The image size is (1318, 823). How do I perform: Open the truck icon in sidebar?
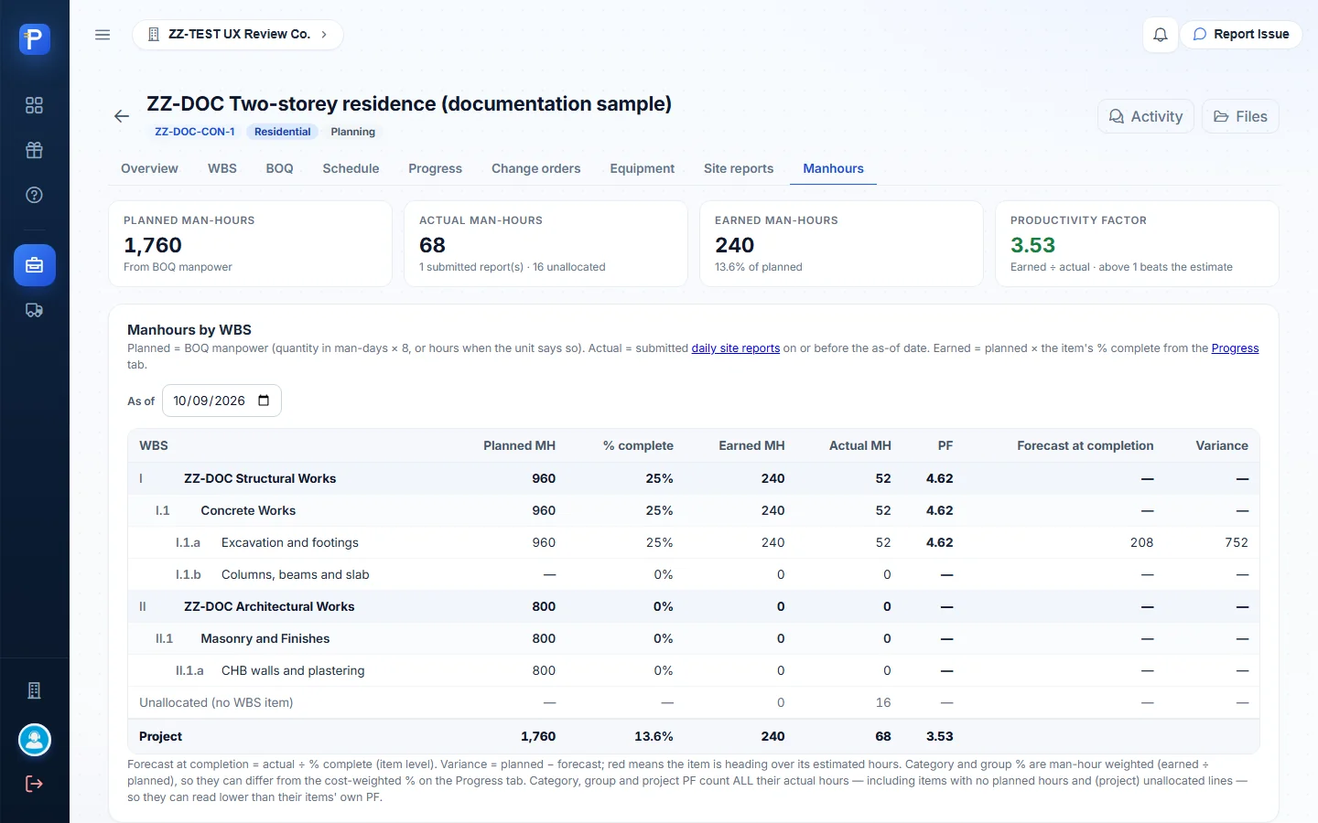34,310
